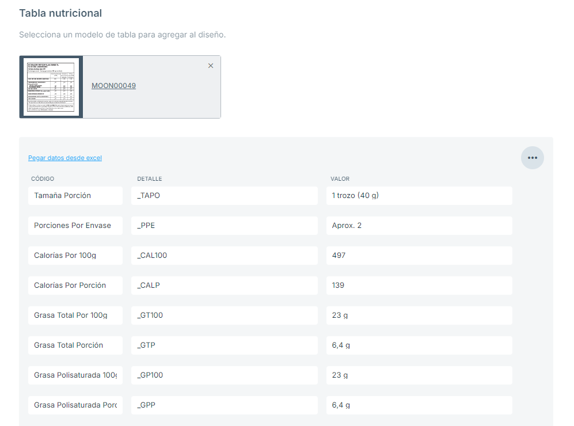Image resolution: width=574 pixels, height=426 pixels.
Task: Remove the MOON00049 table with X icon
Action: [x=211, y=66]
